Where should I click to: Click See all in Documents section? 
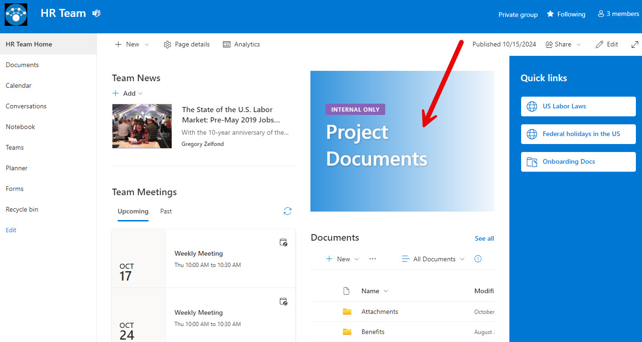(x=484, y=238)
